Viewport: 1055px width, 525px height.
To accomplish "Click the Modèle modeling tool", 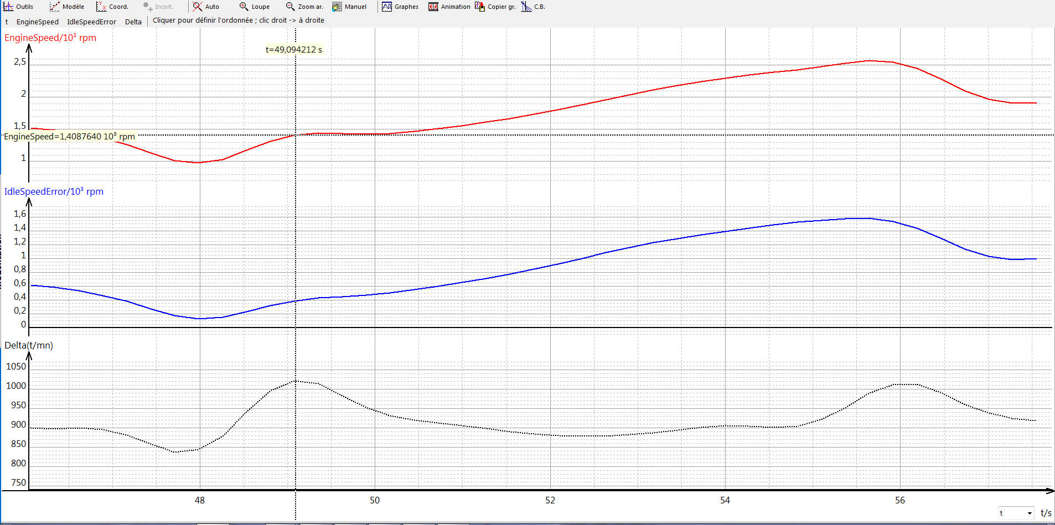I will point(67,7).
